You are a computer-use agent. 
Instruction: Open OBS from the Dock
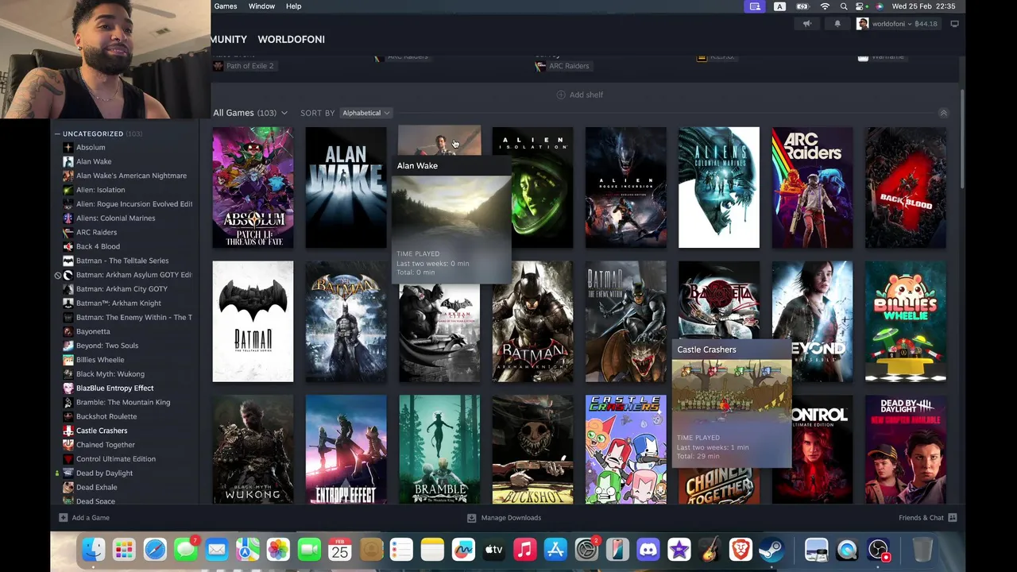click(878, 550)
